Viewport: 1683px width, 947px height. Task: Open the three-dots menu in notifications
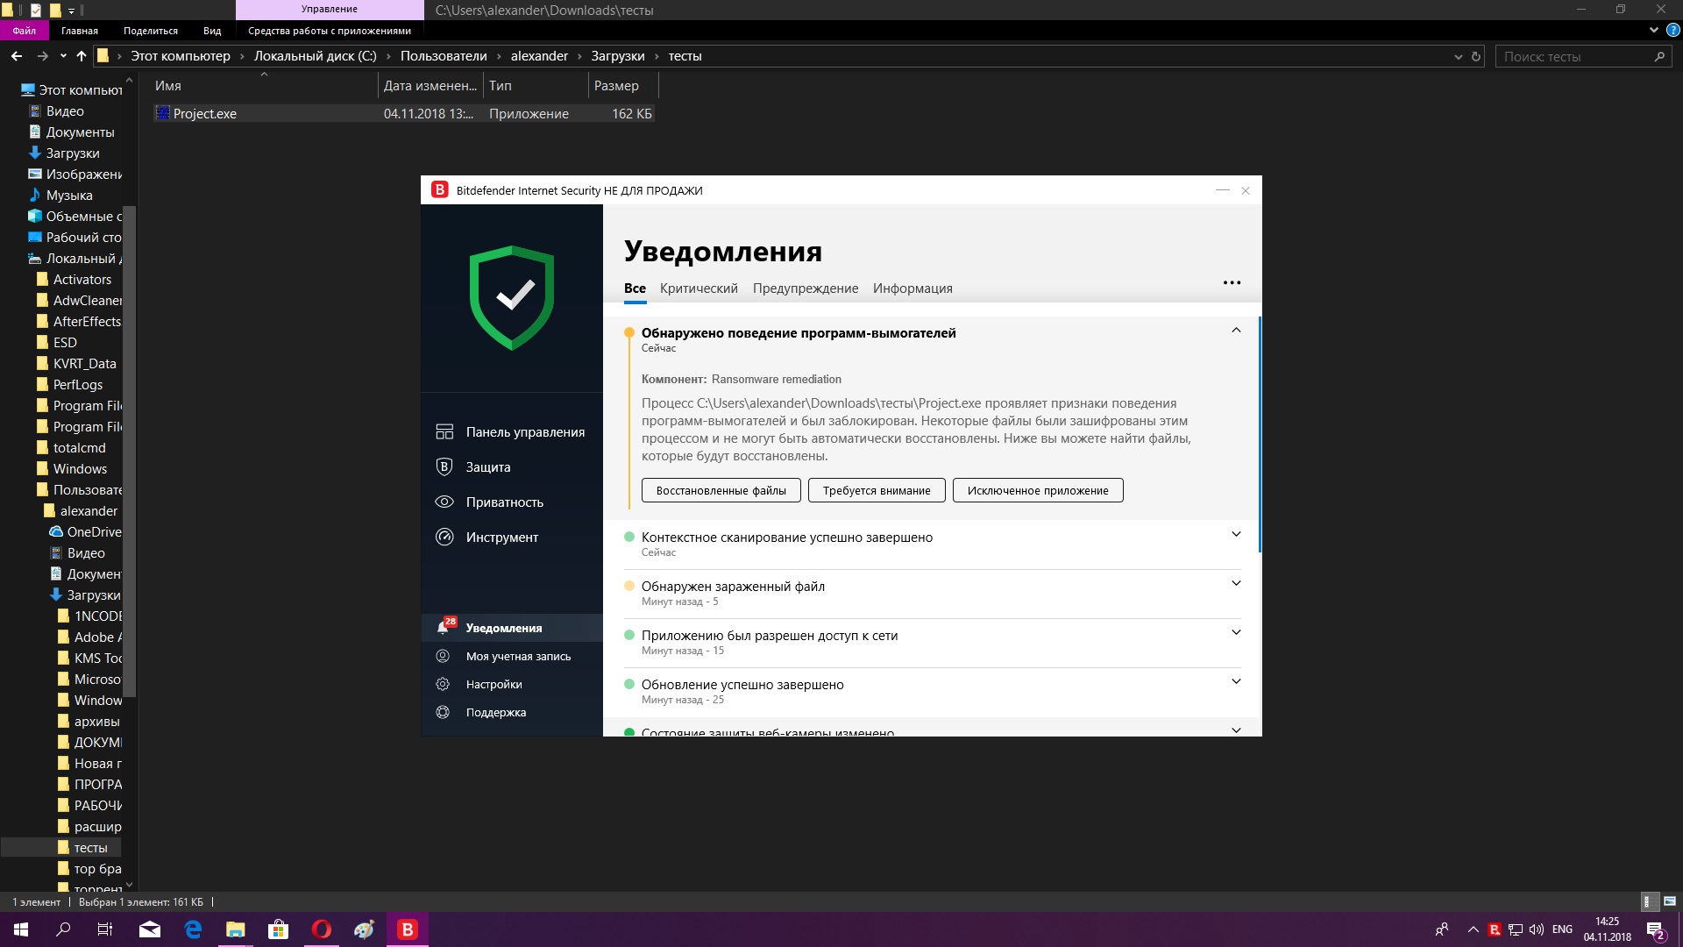pos(1232,282)
